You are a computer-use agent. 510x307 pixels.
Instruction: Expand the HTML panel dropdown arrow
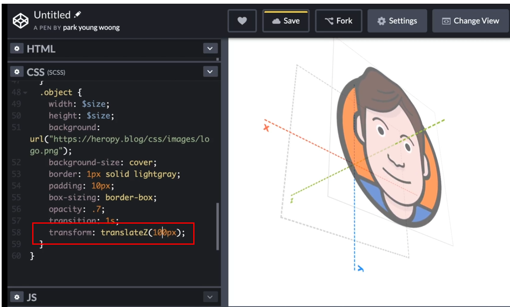click(x=210, y=49)
